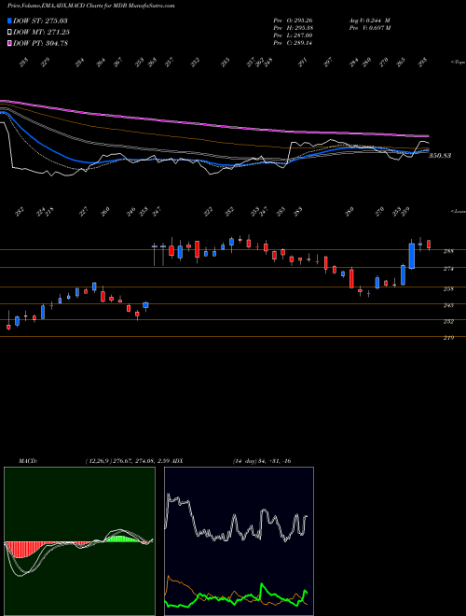Click the 245 price axis label
Image resolution: width=466 pixels, height=616 pixels.
[x=448, y=305]
